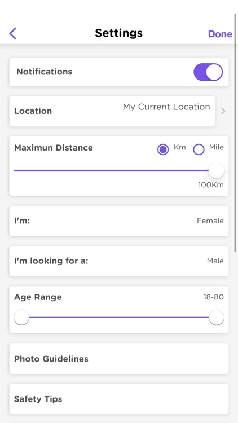Click the Male value text
Viewport: 238px width, 423px height.
pyautogui.click(x=215, y=261)
